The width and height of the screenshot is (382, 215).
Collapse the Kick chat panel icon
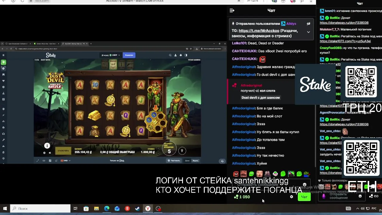click(232, 10)
